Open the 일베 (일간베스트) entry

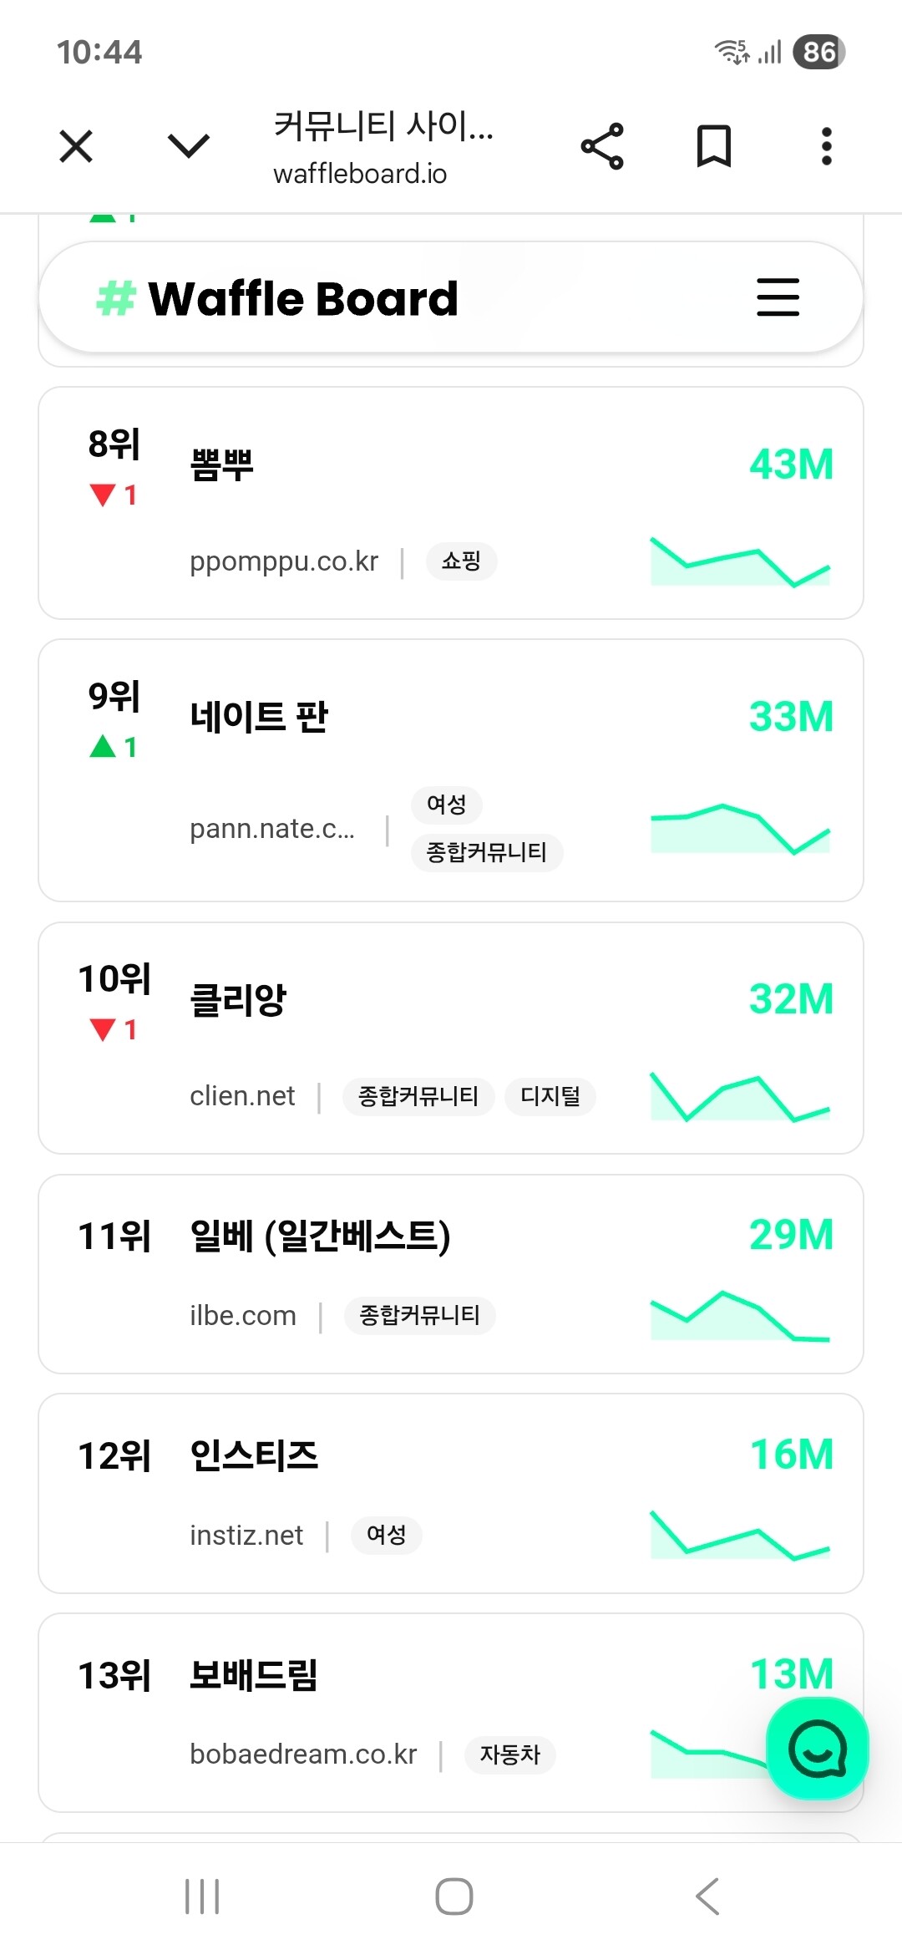pyautogui.click(x=451, y=1274)
